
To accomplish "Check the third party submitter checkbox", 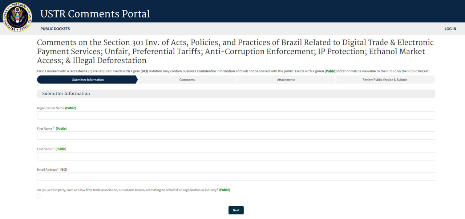I will click(x=39, y=196).
